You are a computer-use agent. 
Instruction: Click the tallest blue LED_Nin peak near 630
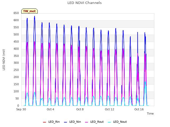pyautogui.click(x=35, y=16)
